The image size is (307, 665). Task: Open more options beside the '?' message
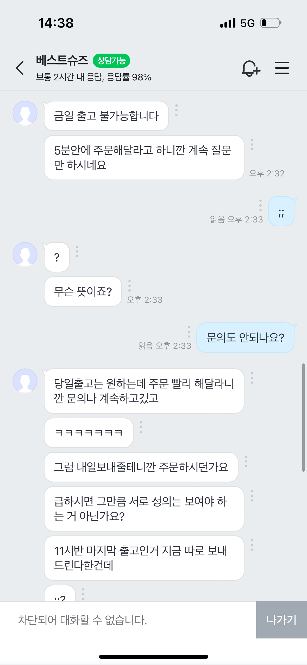(x=77, y=251)
